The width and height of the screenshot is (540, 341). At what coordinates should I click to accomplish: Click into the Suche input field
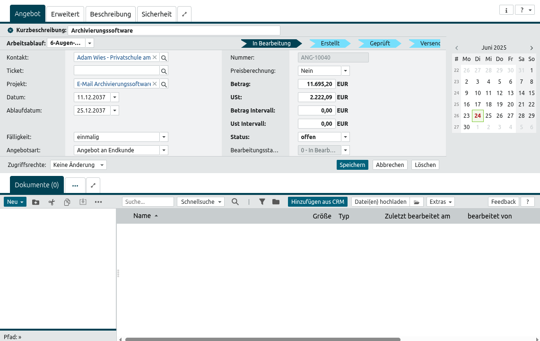coord(148,202)
